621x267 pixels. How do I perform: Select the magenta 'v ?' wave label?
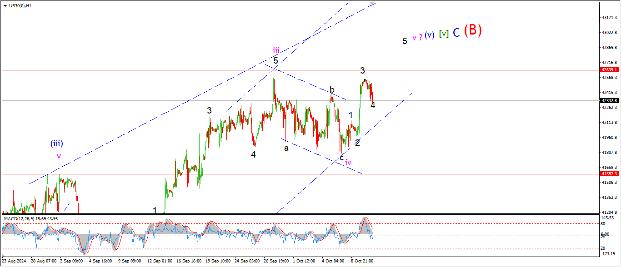417,38
